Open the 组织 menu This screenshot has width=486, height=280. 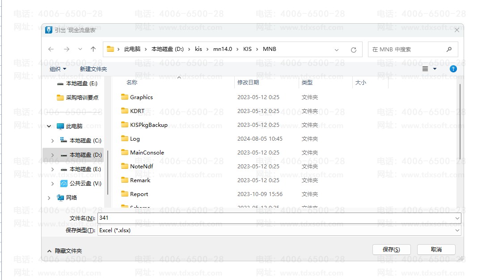[x=58, y=69]
